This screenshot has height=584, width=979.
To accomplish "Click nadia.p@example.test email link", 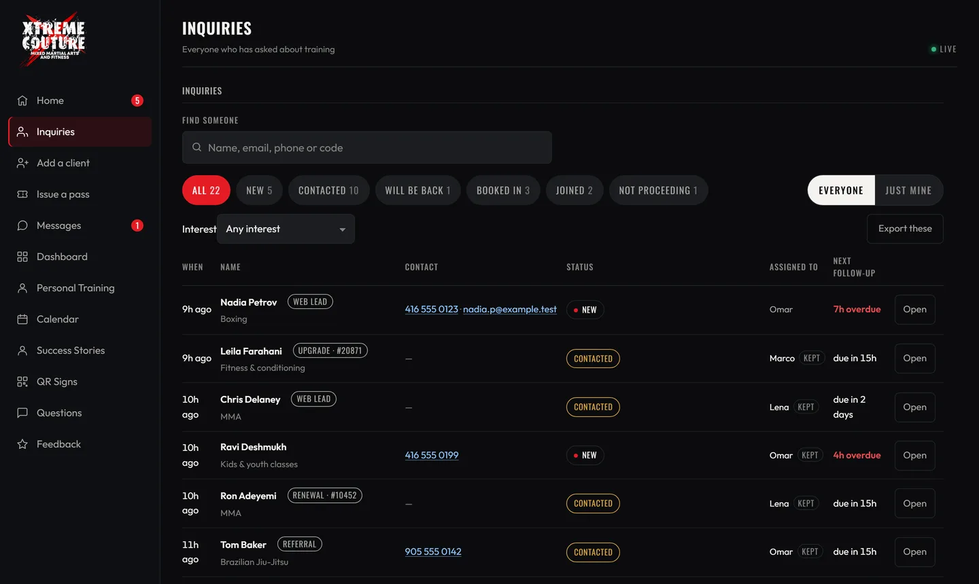I will coord(510,309).
